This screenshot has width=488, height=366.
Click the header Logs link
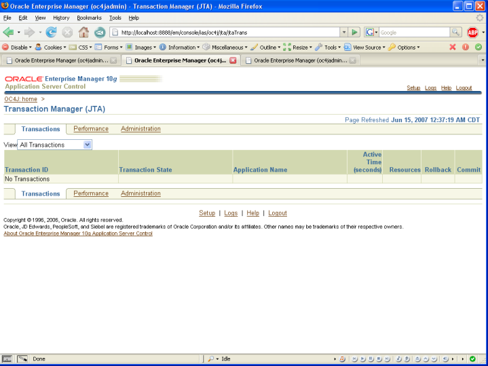point(431,88)
